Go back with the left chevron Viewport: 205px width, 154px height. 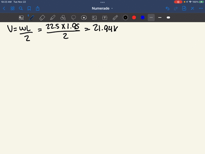click(4, 9)
